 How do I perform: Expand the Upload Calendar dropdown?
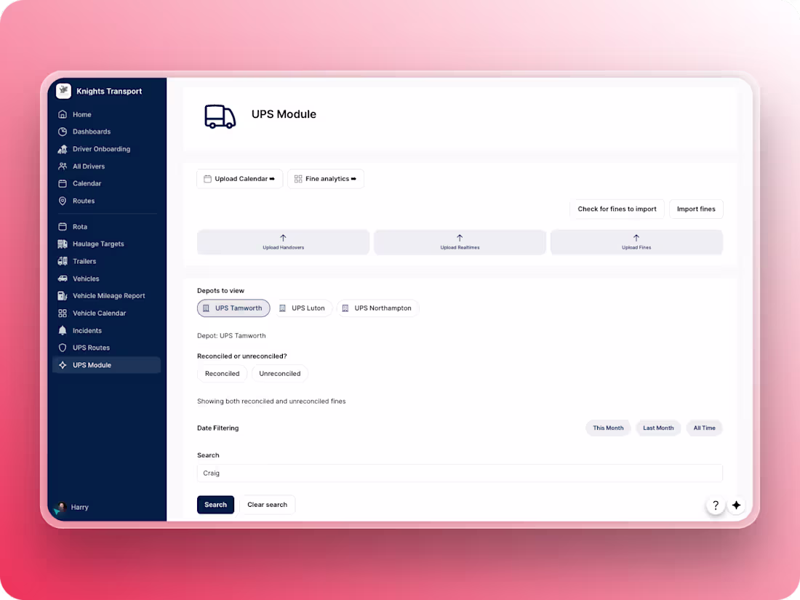point(239,178)
